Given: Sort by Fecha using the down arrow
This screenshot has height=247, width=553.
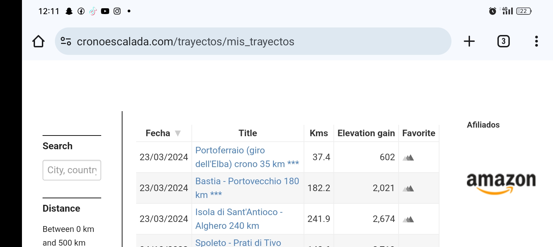Looking at the screenshot, I should [178, 133].
